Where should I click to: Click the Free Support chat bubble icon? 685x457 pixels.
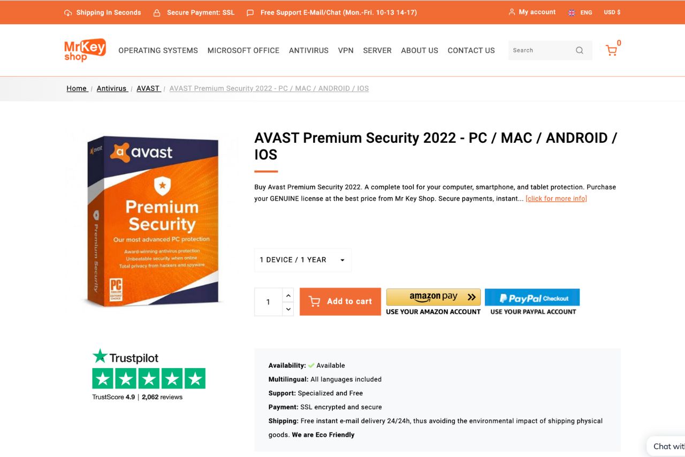click(250, 12)
